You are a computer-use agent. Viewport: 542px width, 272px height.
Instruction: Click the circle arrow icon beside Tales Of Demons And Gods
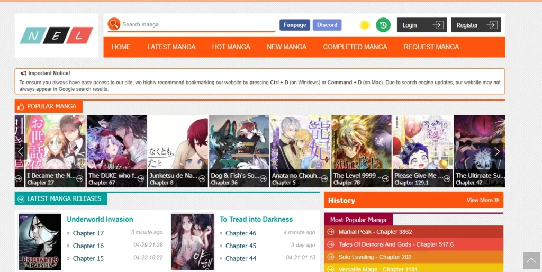[x=331, y=244]
